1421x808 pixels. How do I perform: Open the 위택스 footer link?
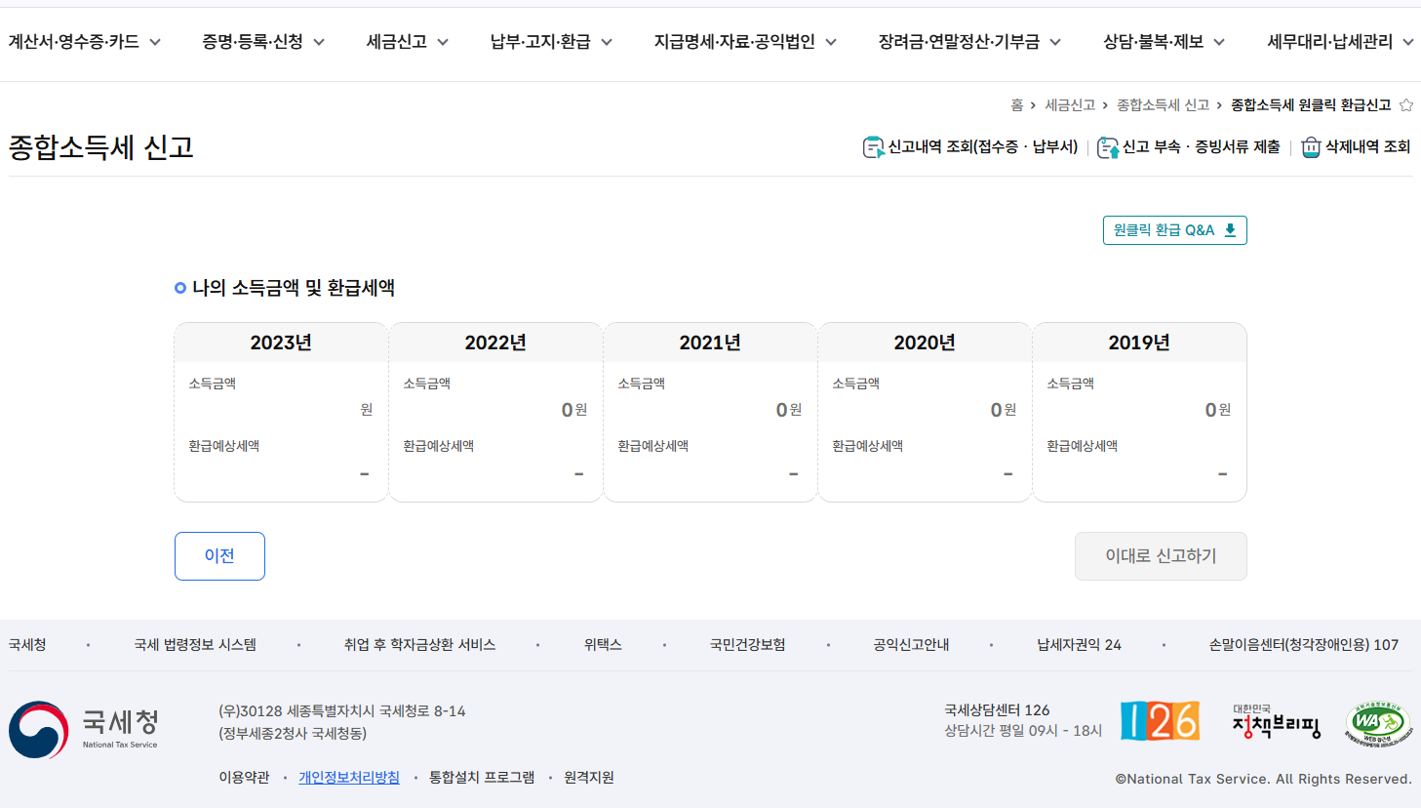(x=602, y=644)
